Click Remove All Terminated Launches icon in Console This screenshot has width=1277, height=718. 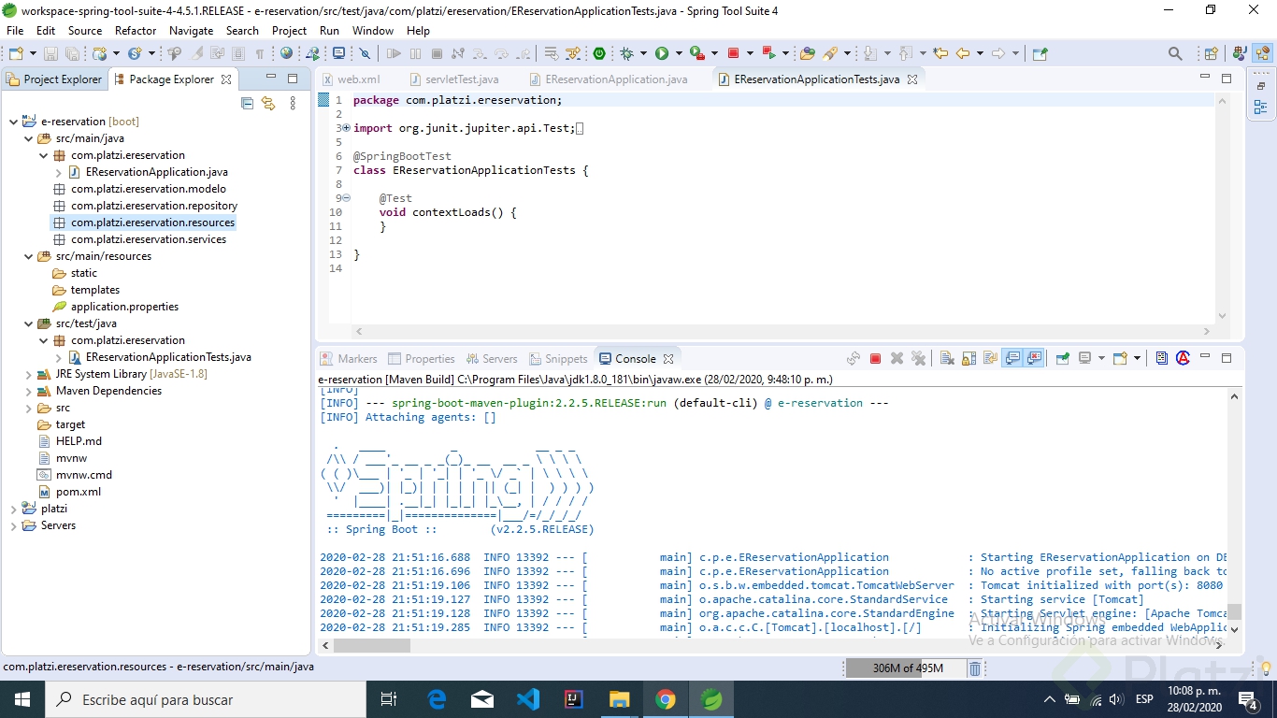tap(918, 358)
